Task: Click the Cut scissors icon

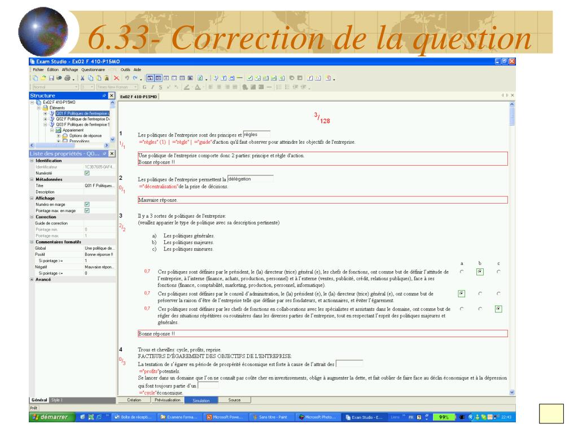Action: click(82, 78)
